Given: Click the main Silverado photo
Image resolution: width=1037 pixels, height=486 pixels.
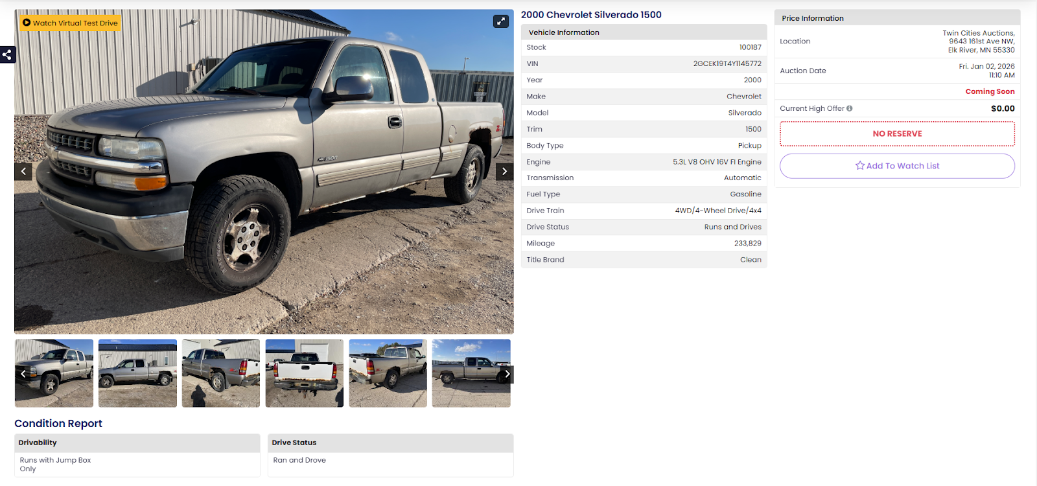Looking at the screenshot, I should (x=264, y=172).
